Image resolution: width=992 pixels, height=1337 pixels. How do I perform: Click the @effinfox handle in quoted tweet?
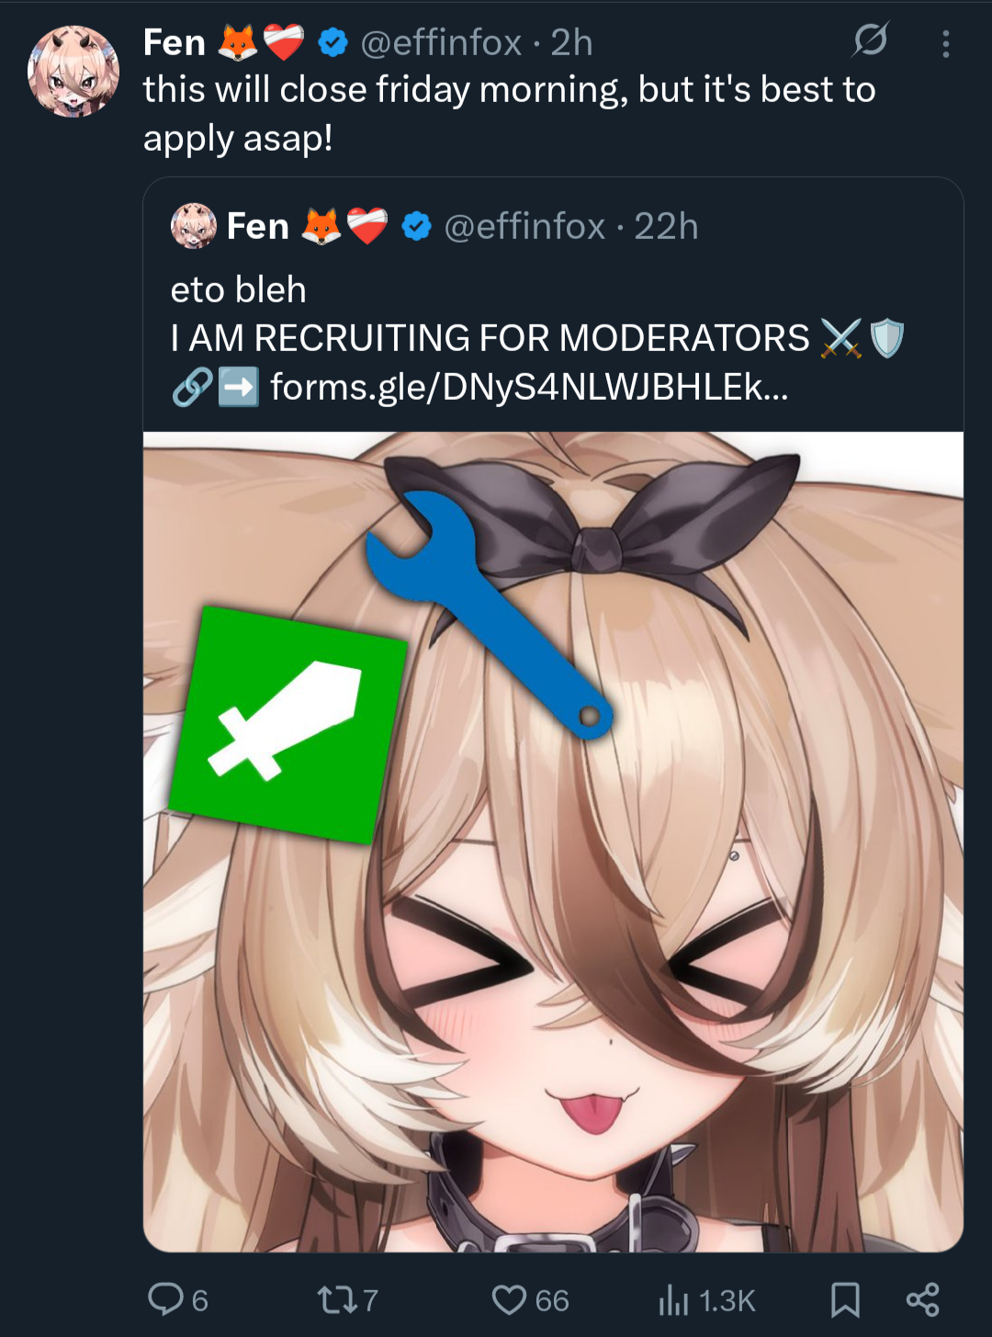point(524,226)
